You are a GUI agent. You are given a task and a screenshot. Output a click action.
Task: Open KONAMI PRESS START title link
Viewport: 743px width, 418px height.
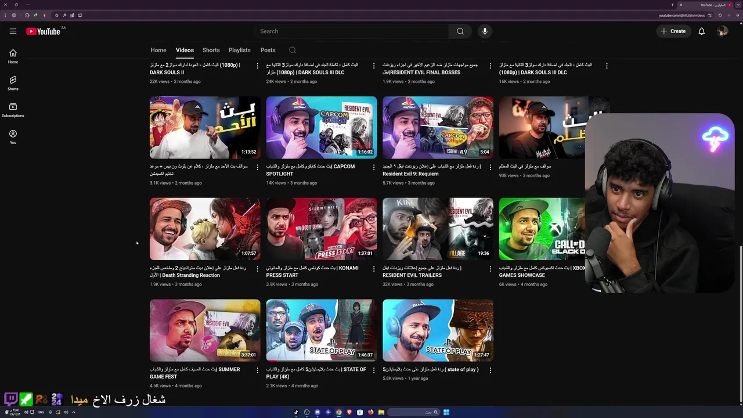pos(312,272)
